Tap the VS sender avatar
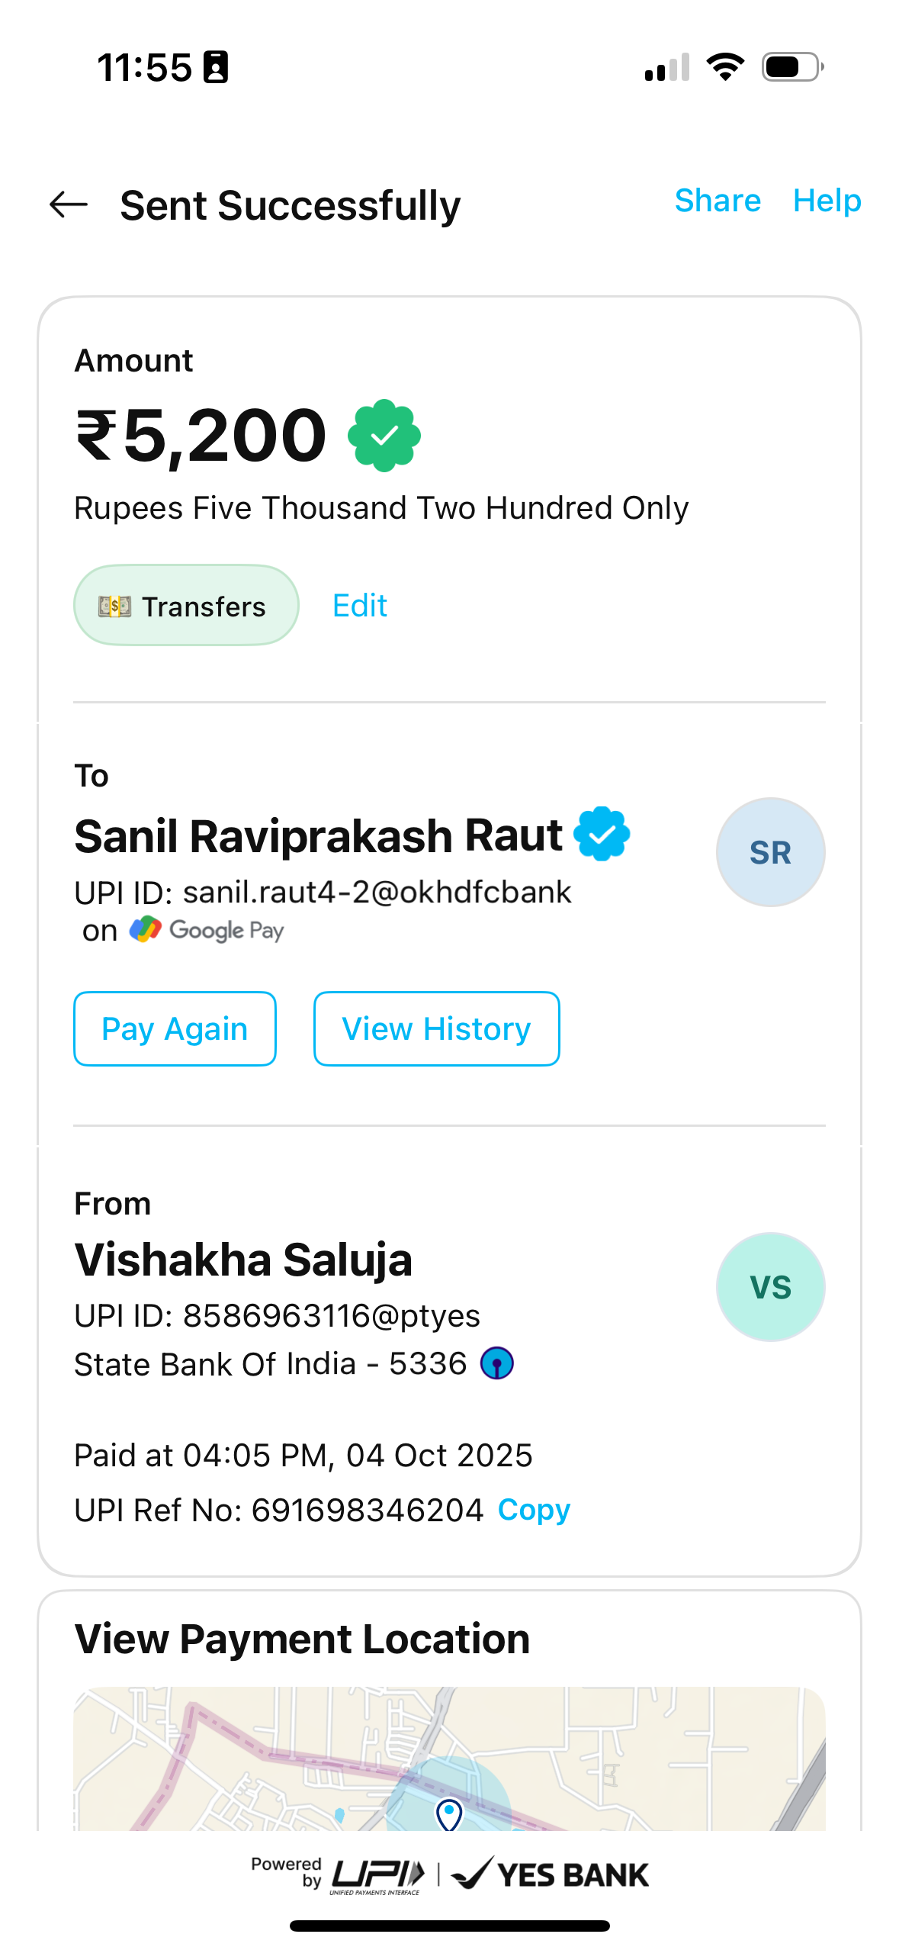The height and width of the screenshot is (1950, 899). (770, 1287)
